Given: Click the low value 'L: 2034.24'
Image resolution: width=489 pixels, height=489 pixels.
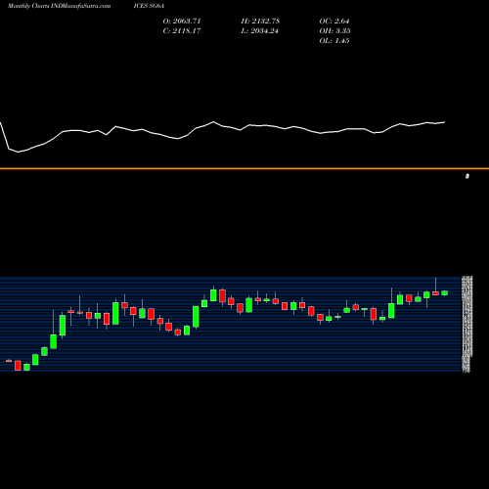Looking at the screenshot, I should [260, 30].
